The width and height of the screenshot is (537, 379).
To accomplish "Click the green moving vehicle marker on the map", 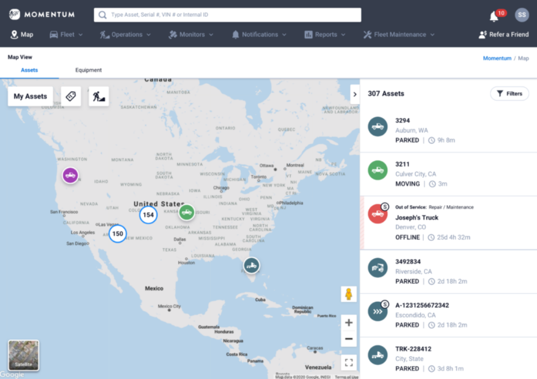I will [x=187, y=211].
